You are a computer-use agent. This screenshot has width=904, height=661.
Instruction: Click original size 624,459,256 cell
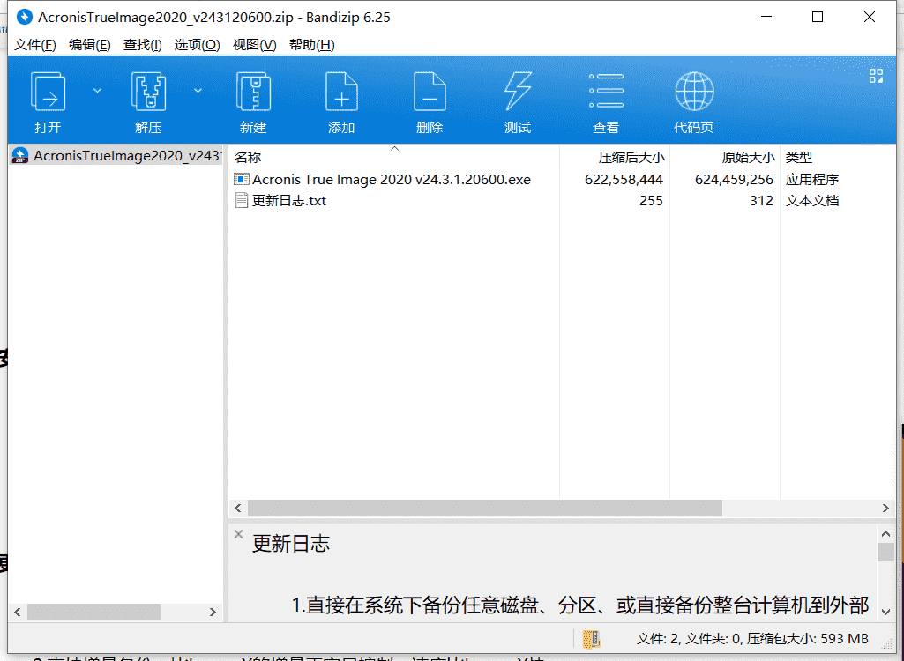[734, 179]
